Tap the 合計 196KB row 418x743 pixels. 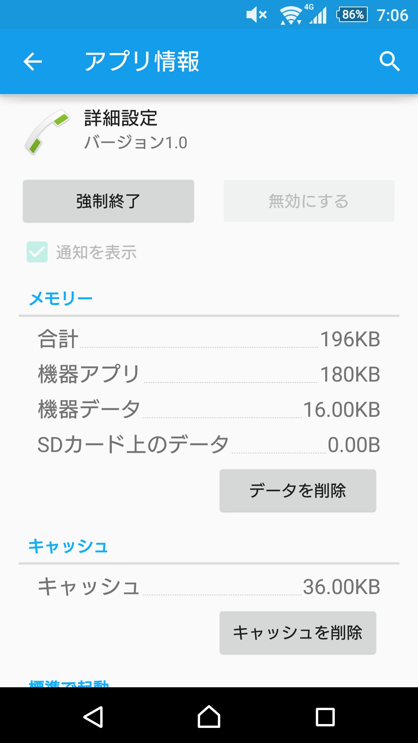[209, 339]
